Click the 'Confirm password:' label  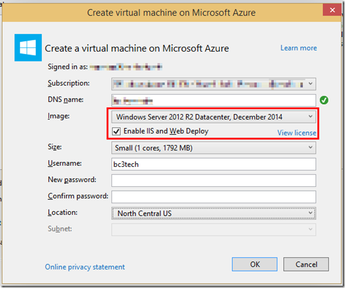pyautogui.click(x=78, y=196)
